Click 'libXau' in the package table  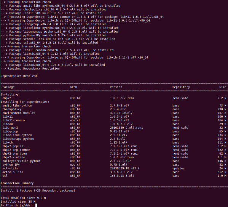coord(8,124)
